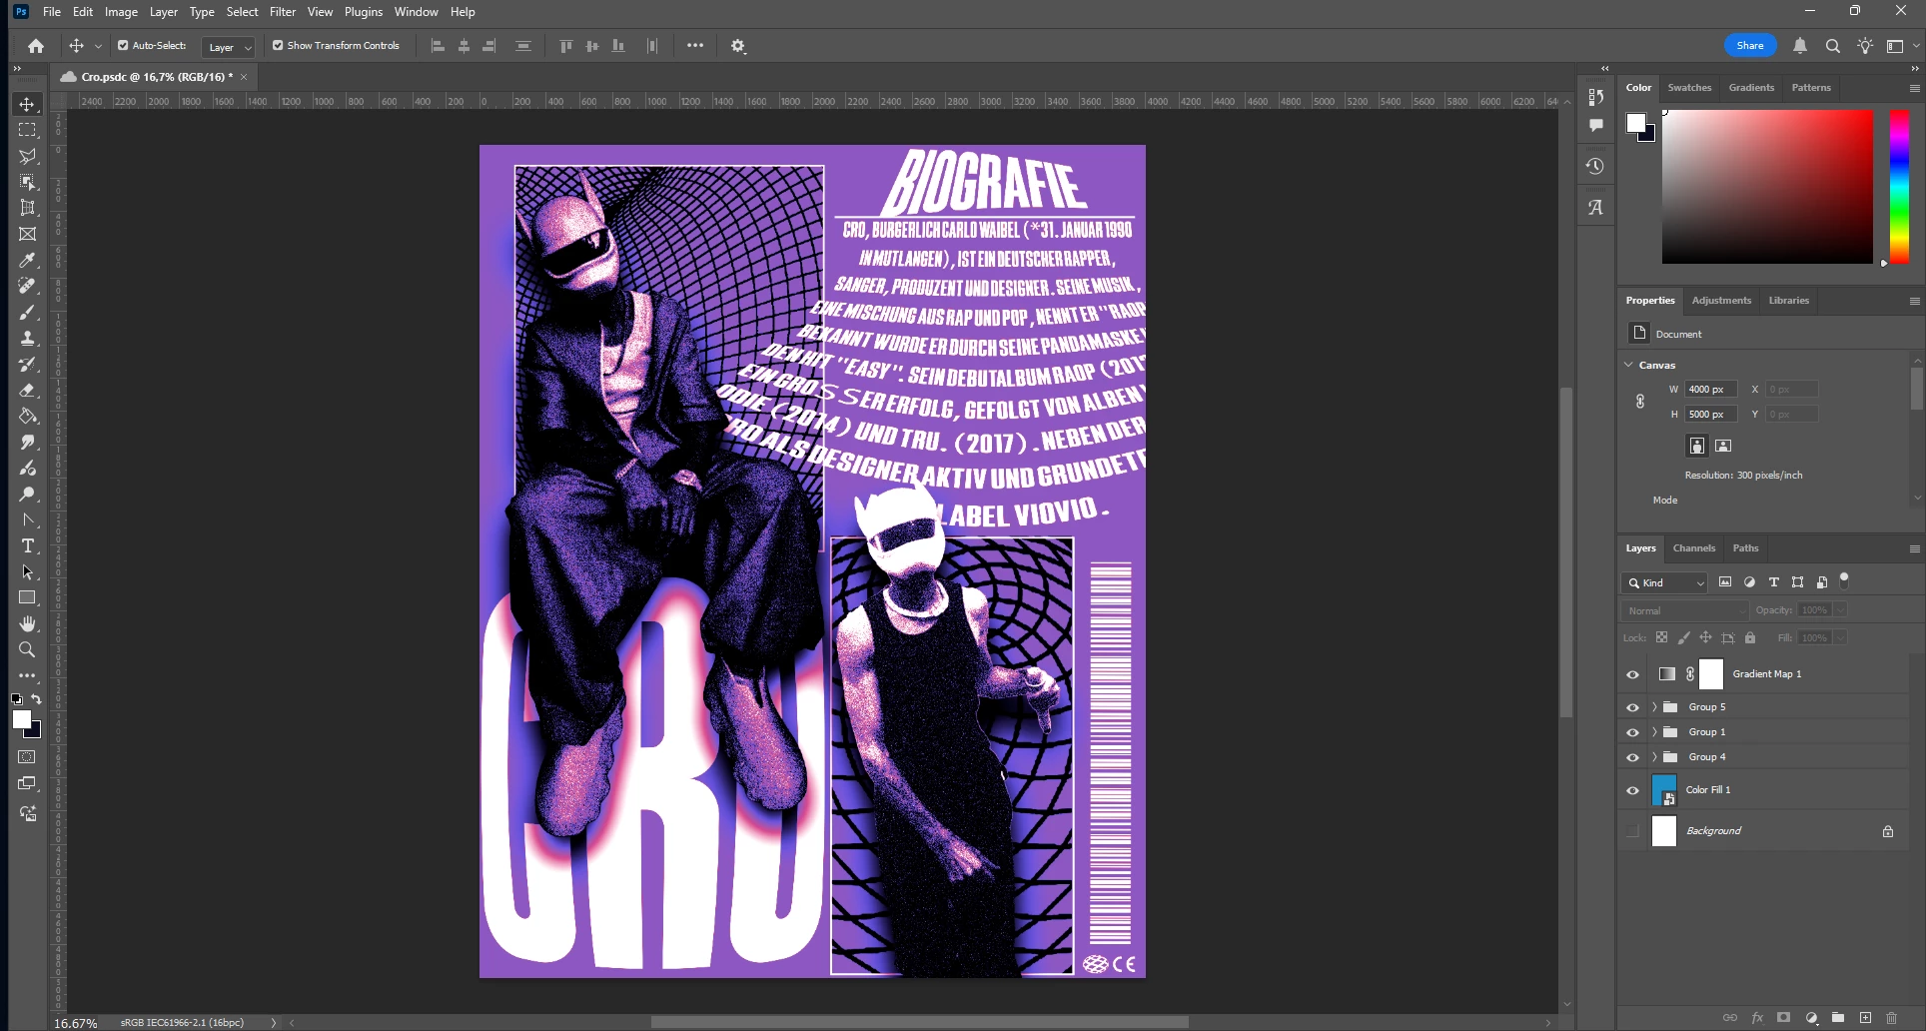
Task: Select the History Brush tool
Action: coord(27,364)
